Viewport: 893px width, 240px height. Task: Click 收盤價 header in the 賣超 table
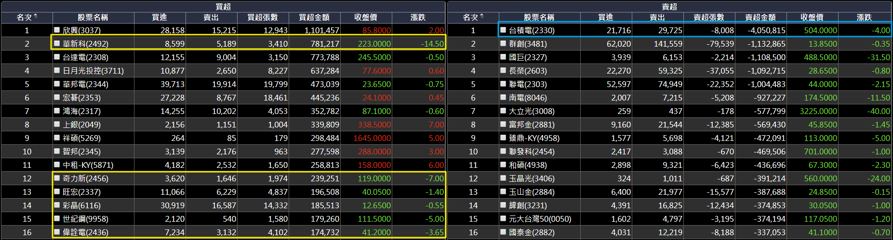(812, 17)
